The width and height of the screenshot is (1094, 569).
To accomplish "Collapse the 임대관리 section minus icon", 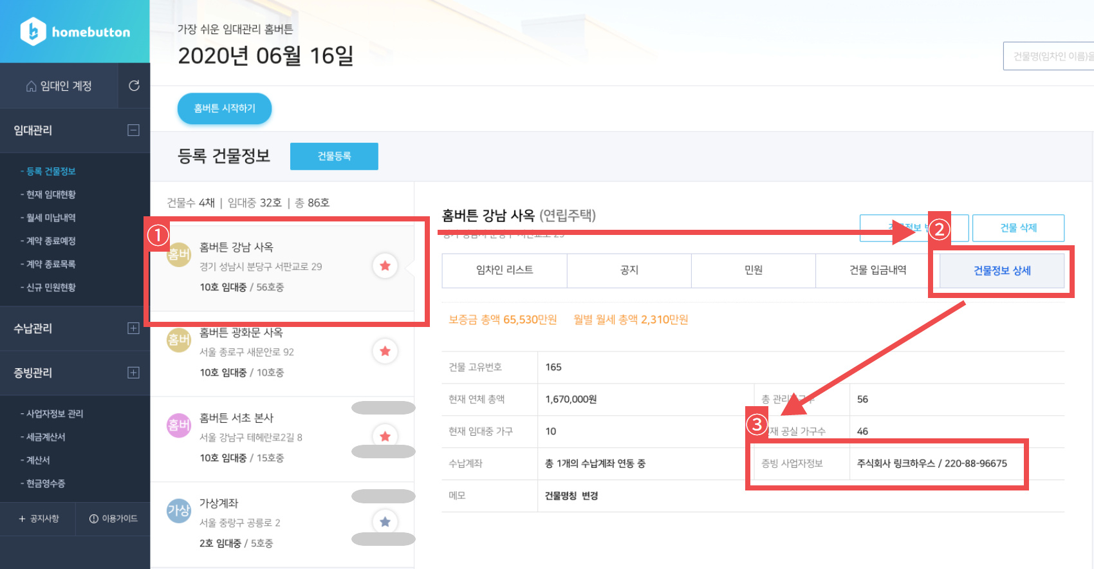I will pyautogui.click(x=133, y=130).
